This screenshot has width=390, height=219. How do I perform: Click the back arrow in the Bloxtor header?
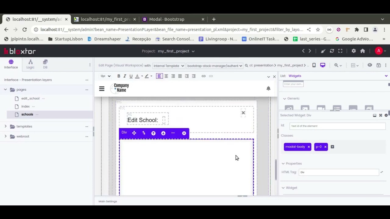303,51
